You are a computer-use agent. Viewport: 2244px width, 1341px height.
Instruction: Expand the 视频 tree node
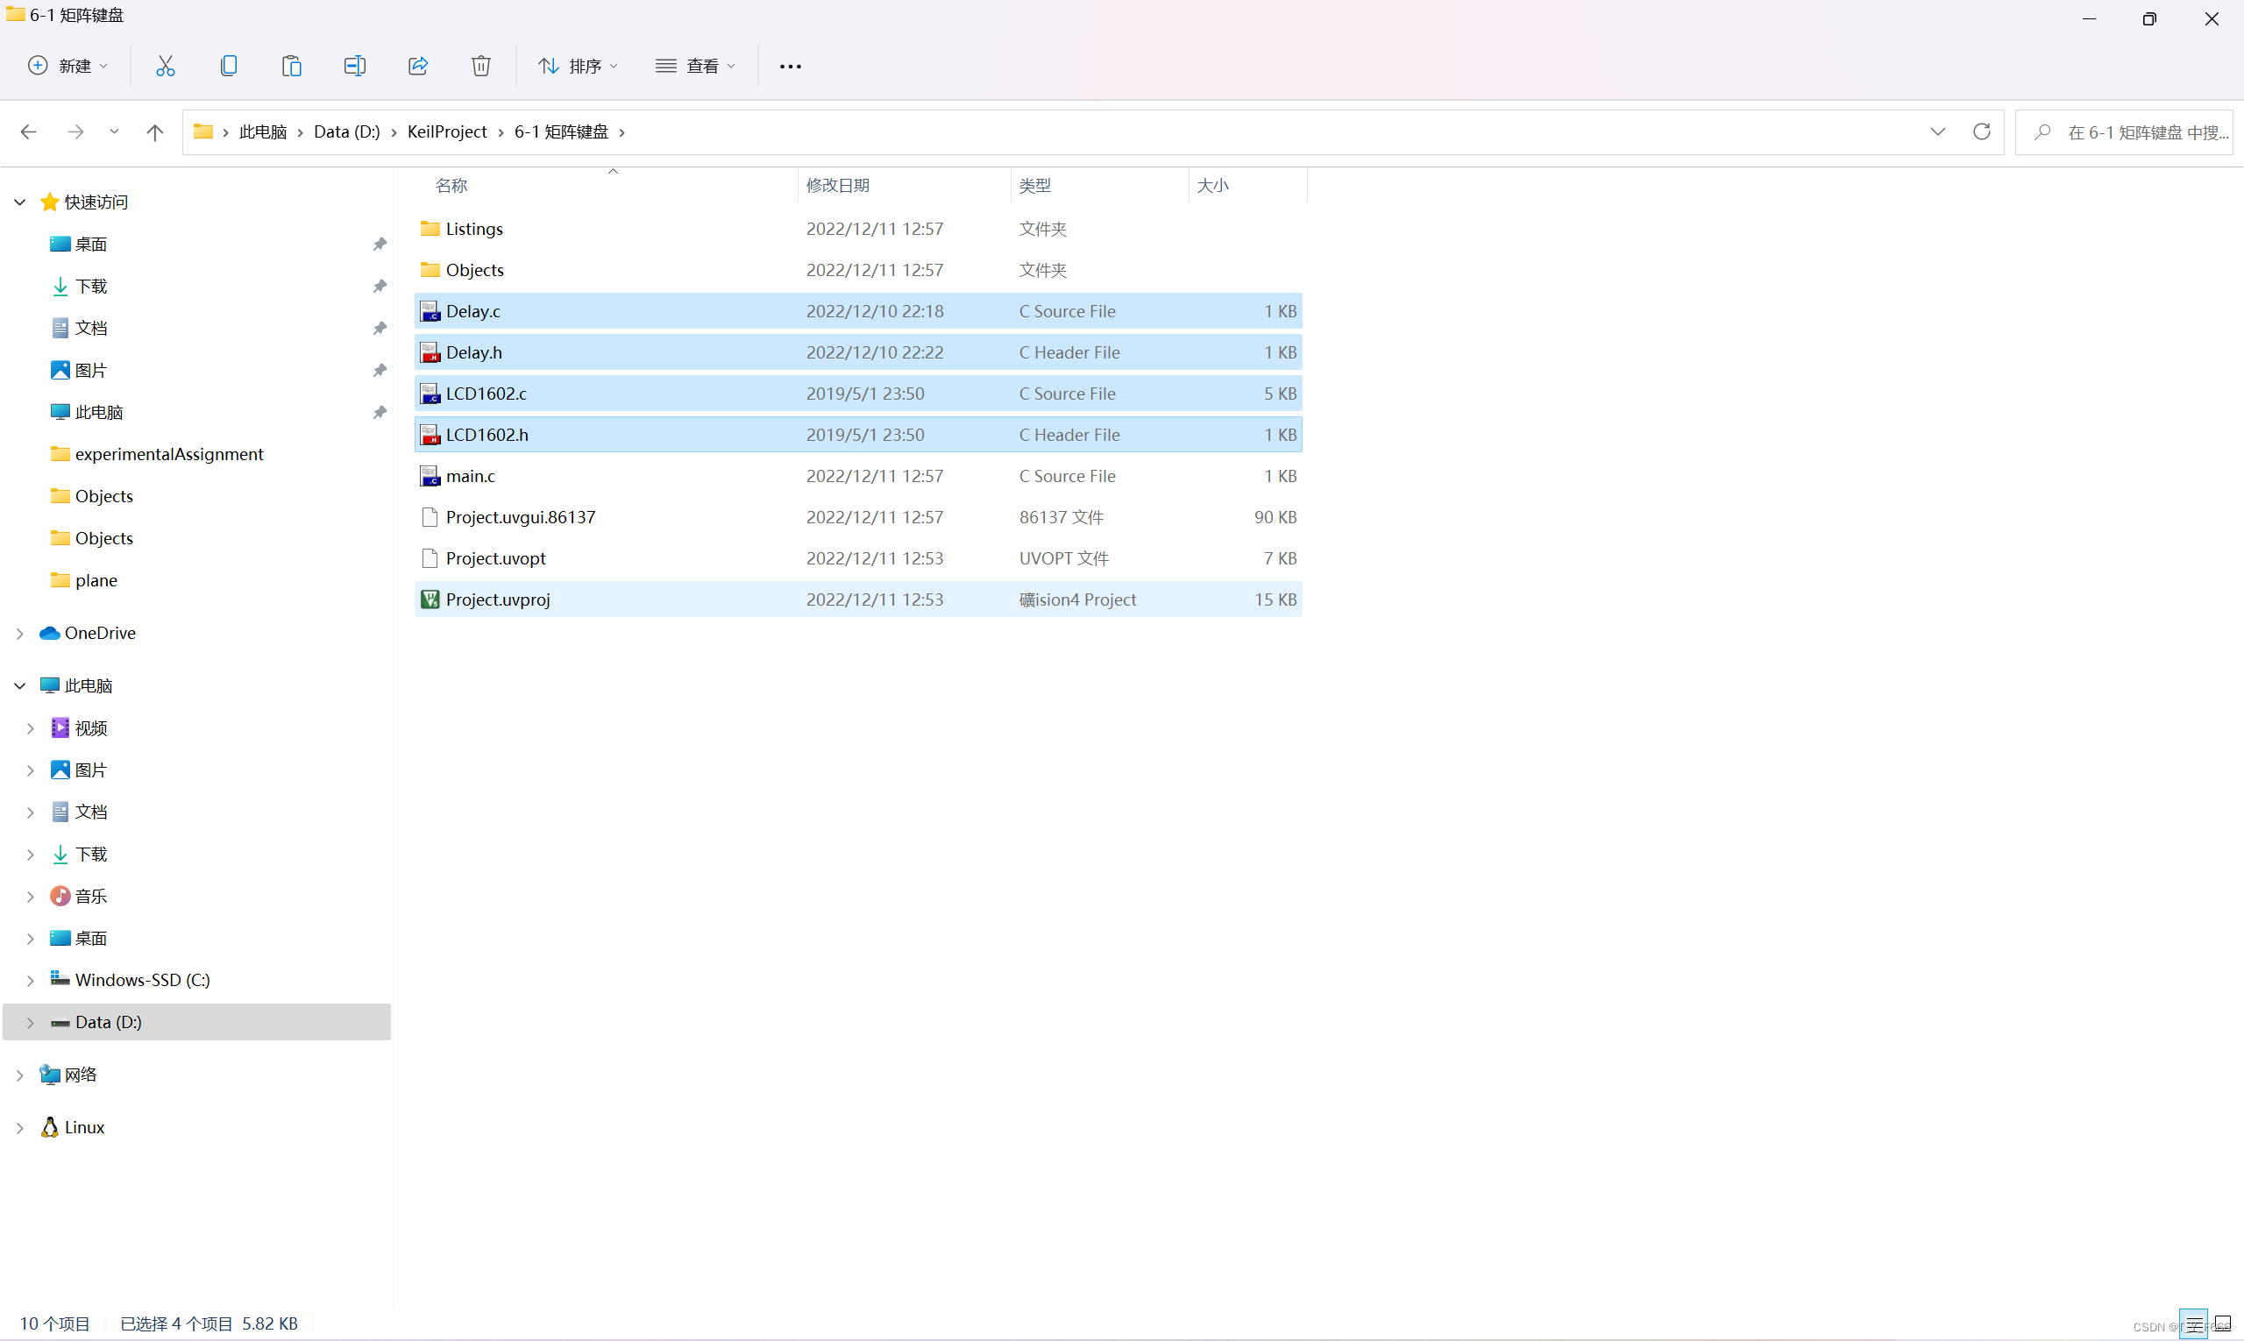pos(30,727)
